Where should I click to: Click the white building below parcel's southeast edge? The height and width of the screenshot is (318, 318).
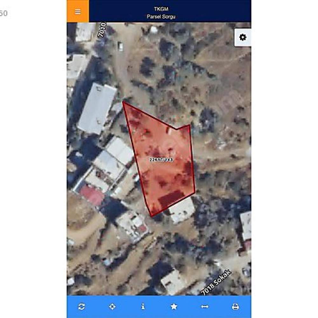pyautogui.click(x=182, y=210)
